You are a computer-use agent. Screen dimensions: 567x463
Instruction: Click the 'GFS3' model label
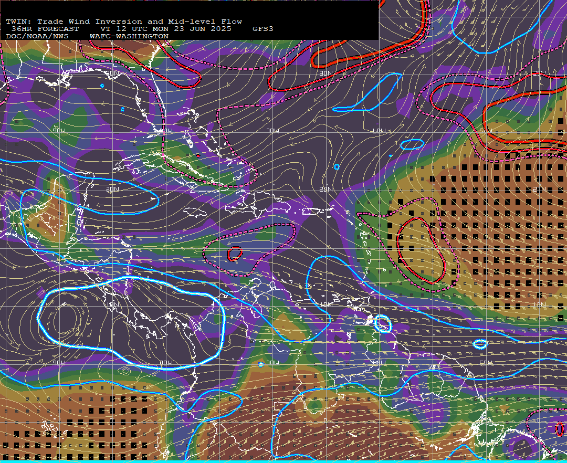[263, 29]
